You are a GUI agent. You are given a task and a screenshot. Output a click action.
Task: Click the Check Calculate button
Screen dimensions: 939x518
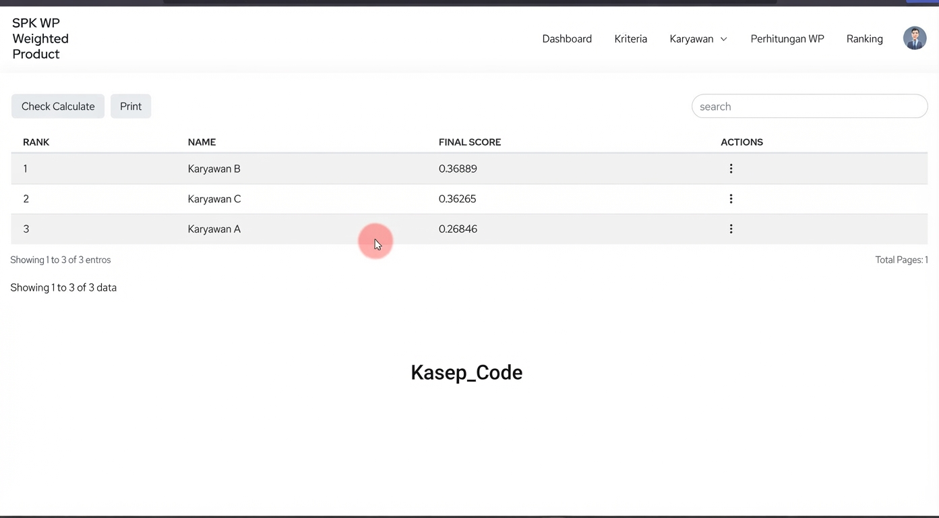click(58, 107)
